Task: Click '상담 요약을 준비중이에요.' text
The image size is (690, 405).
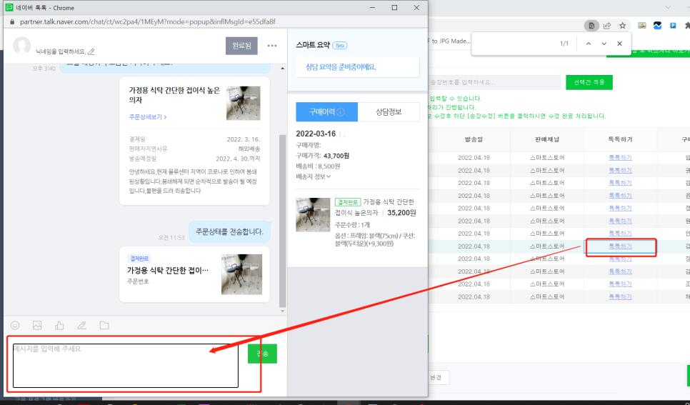Action: (x=341, y=67)
